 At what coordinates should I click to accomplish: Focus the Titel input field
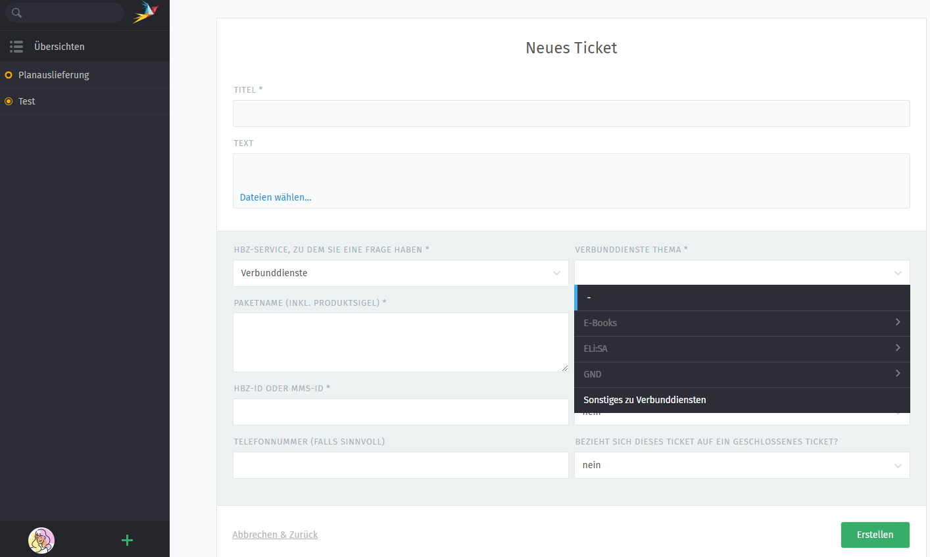(571, 113)
